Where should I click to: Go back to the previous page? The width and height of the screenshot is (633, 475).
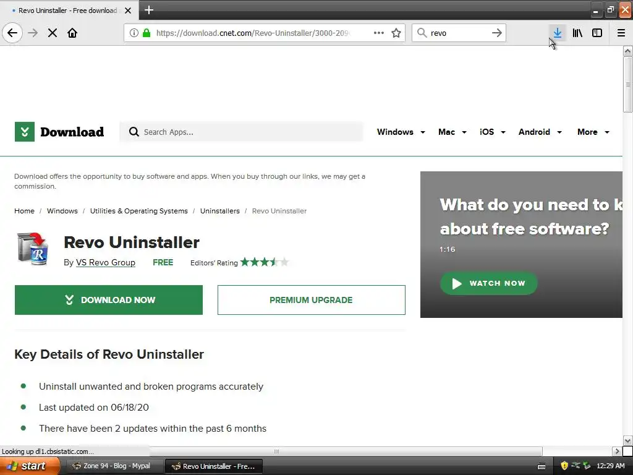tap(12, 33)
